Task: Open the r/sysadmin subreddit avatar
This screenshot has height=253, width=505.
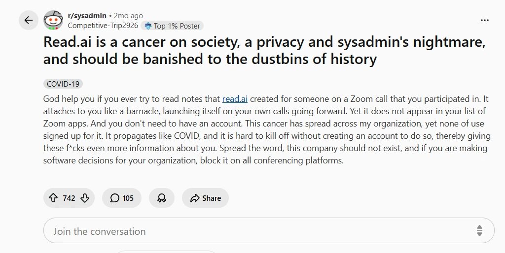Action: 53,20
